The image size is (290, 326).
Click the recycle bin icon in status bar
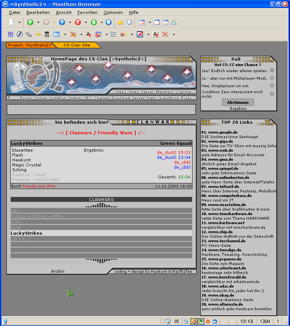[168, 321]
